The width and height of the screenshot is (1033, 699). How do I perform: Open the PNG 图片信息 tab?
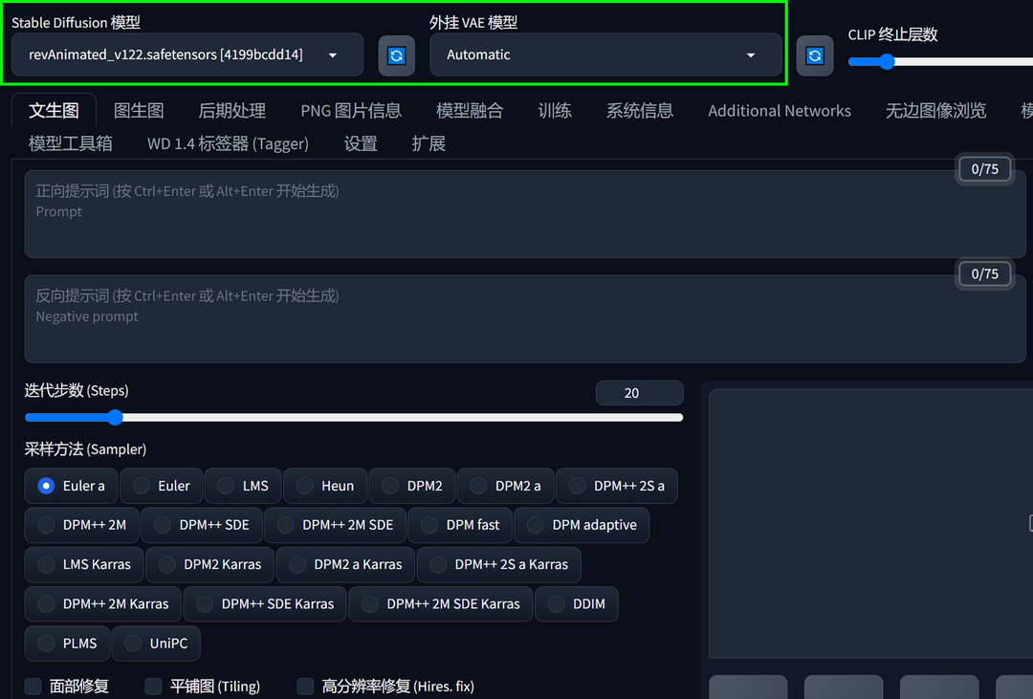(351, 110)
